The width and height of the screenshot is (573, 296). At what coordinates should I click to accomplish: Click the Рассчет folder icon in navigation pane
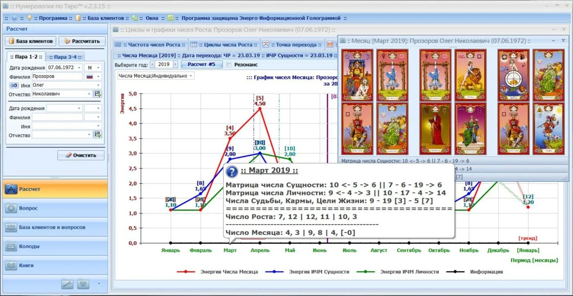click(11, 189)
